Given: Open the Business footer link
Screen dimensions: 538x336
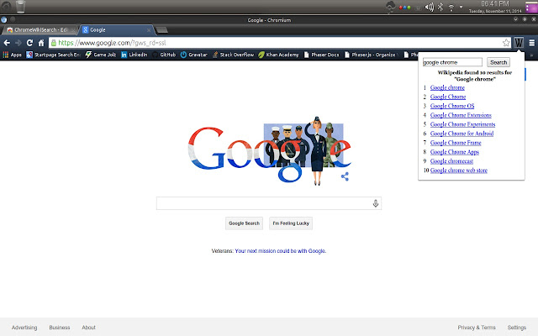Looking at the screenshot, I should click(60, 328).
